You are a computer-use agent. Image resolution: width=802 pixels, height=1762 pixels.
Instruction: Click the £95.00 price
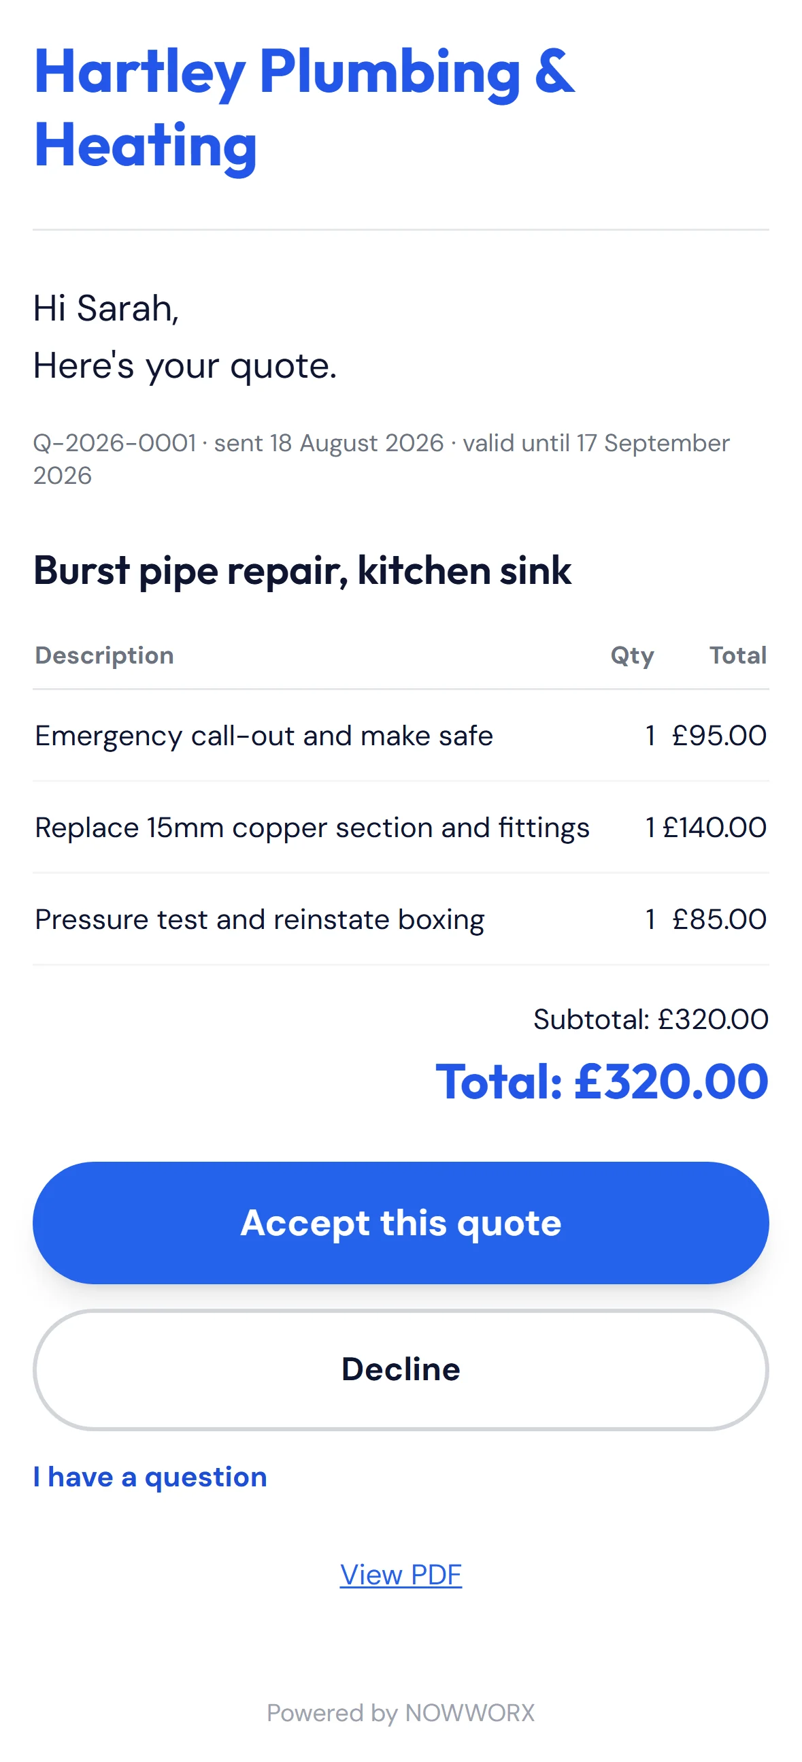click(719, 735)
